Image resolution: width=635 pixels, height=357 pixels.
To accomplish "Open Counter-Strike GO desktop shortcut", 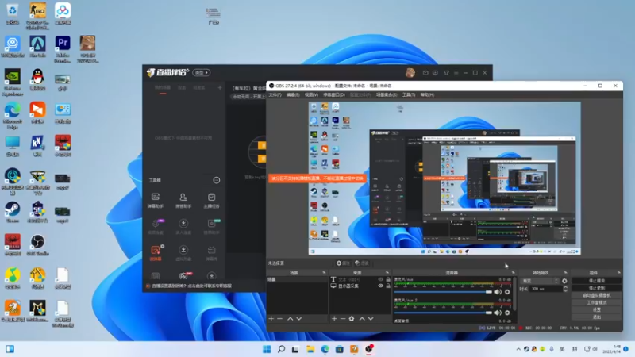I will click(x=37, y=16).
